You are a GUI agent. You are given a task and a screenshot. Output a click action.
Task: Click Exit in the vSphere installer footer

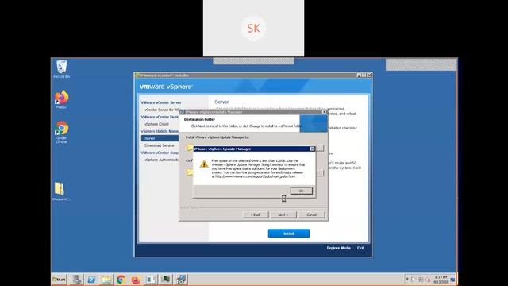tap(360, 248)
